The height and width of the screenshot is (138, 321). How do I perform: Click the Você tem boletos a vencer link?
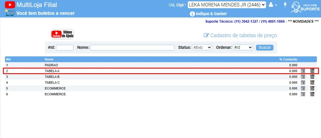coord(45,13)
